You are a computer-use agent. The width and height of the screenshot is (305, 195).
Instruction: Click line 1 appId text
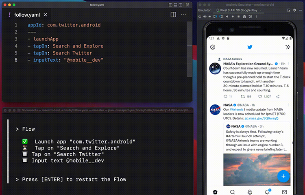[x=64, y=25]
